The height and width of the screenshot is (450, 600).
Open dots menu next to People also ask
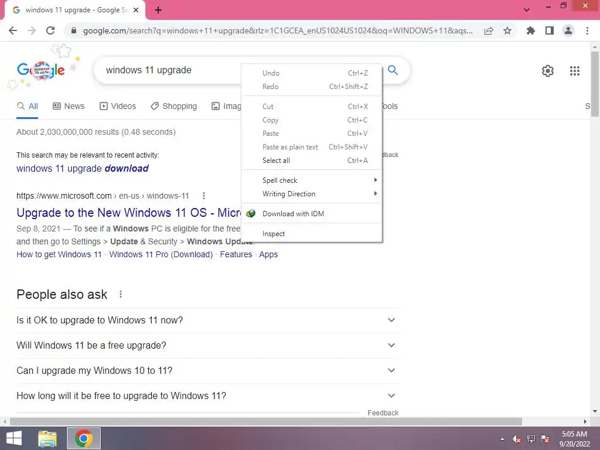coord(121,294)
